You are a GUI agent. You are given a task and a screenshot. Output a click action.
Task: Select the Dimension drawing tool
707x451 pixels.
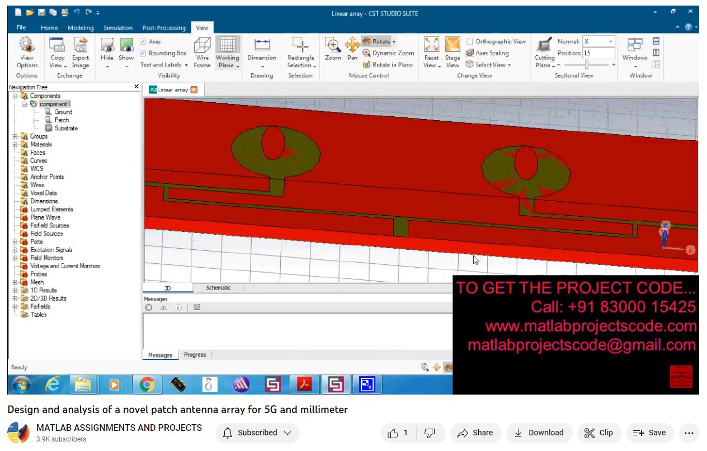[262, 53]
